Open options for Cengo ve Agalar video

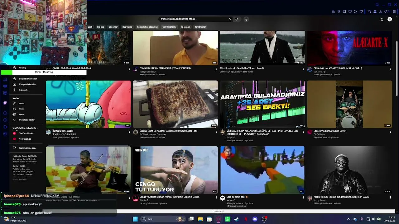pos(216,198)
